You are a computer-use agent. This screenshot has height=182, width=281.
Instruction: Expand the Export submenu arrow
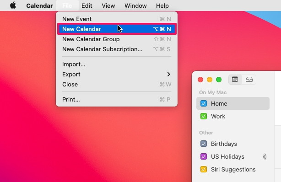click(x=168, y=74)
